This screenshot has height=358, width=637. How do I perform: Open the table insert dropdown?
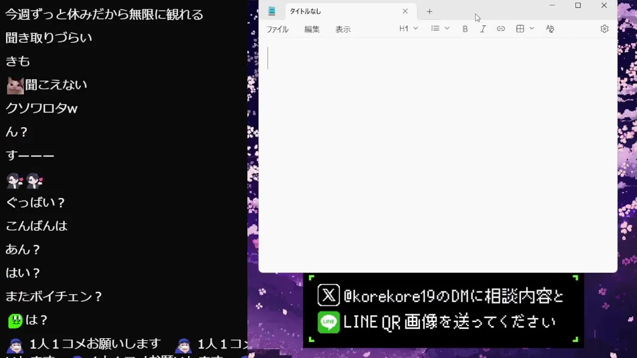coord(525,29)
